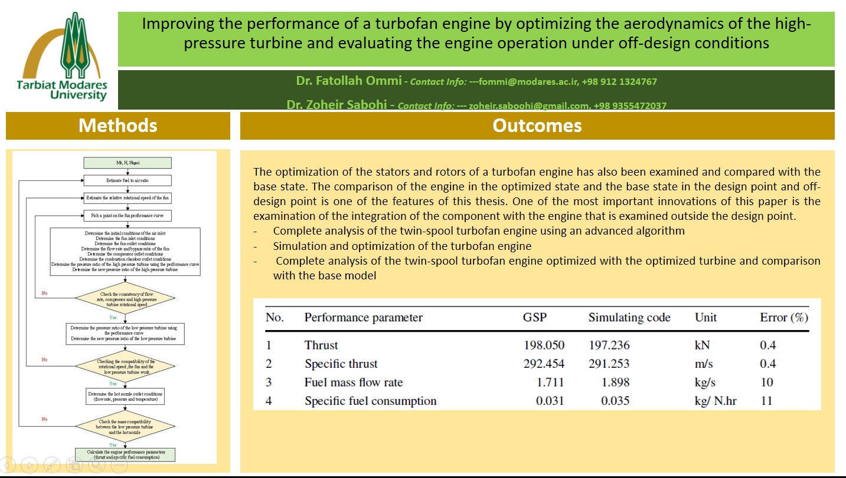Click the 'Simulating code' column header
Viewport: 846px width, 478px height.
(x=629, y=318)
